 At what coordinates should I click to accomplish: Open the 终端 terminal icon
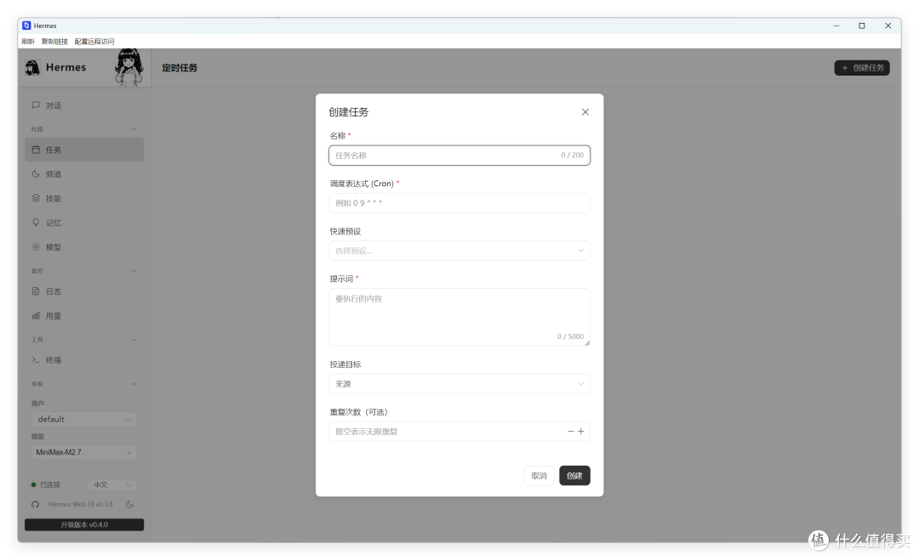pos(36,359)
